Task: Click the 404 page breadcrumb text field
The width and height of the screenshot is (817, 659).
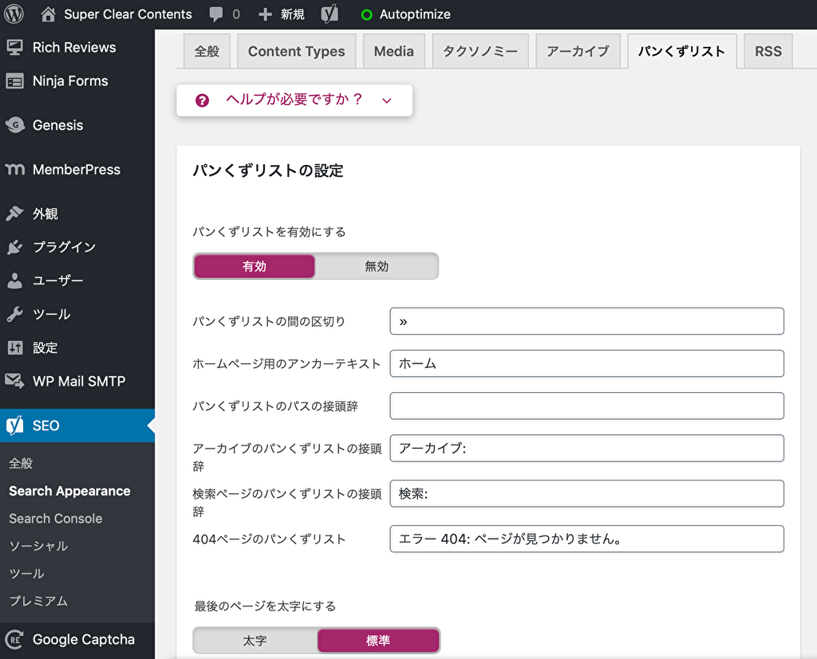Action: [586, 539]
